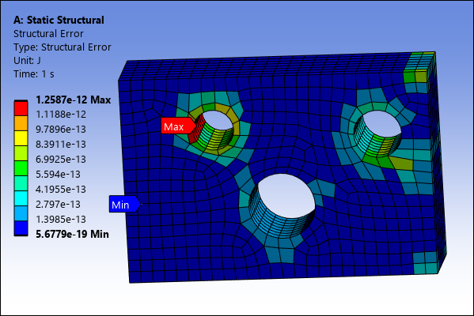Select the orange legend color band
The height and width of the screenshot is (316, 474).
pyautogui.click(x=21, y=123)
